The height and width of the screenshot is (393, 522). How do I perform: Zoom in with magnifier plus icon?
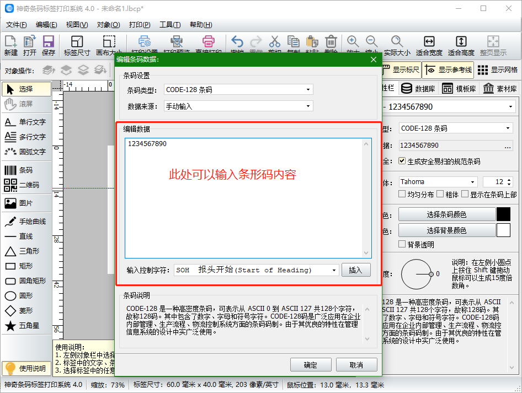[x=353, y=42]
